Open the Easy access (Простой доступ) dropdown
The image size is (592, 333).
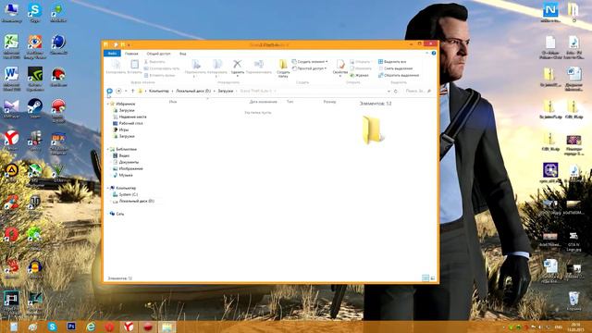[x=309, y=68]
